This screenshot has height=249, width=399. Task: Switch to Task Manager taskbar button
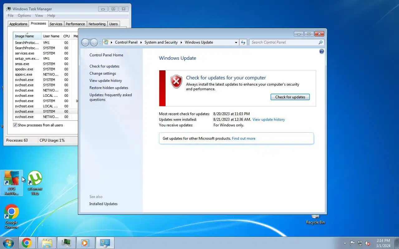tap(66, 243)
